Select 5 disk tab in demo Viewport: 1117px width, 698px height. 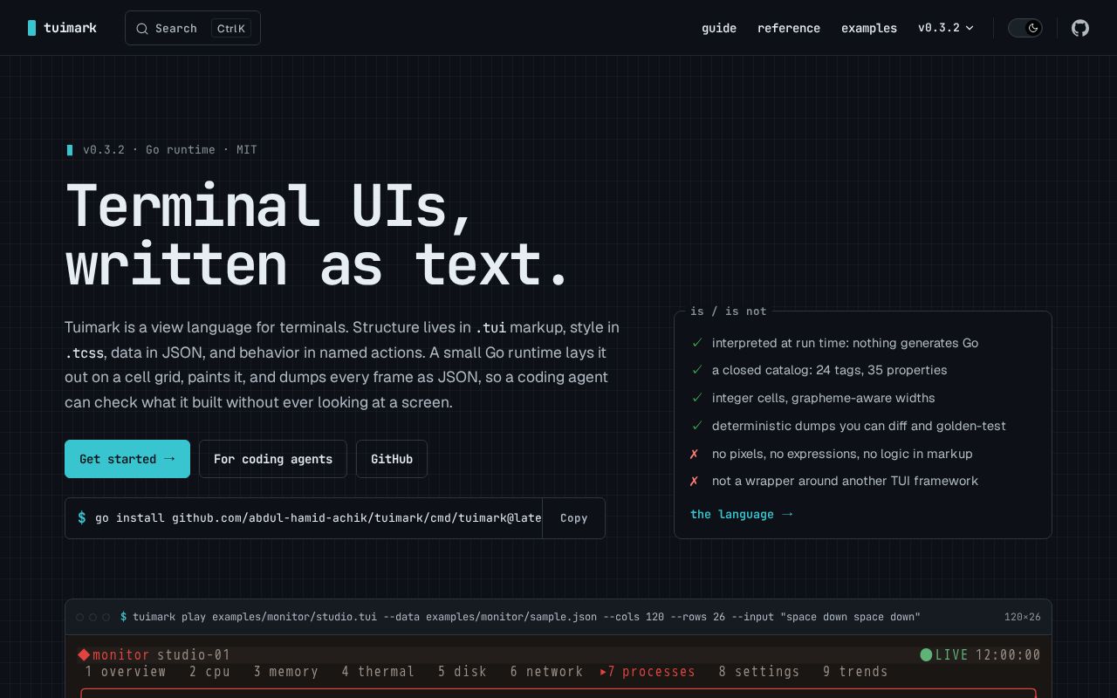(x=463, y=671)
